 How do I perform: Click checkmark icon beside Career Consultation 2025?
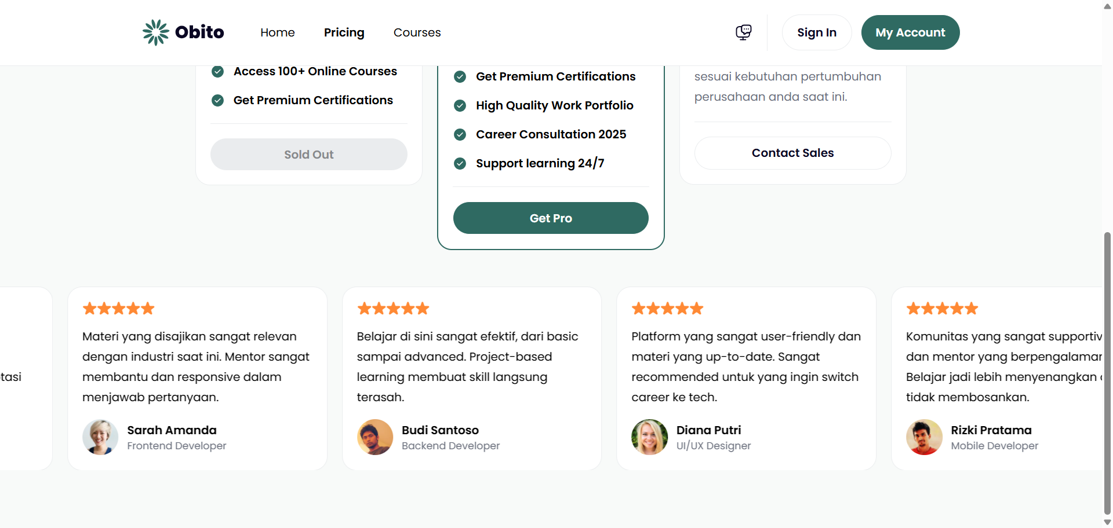460,135
